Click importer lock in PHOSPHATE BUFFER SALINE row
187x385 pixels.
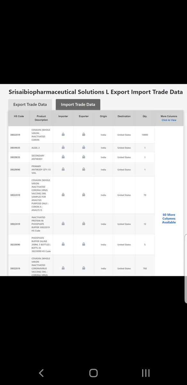click(x=63, y=244)
